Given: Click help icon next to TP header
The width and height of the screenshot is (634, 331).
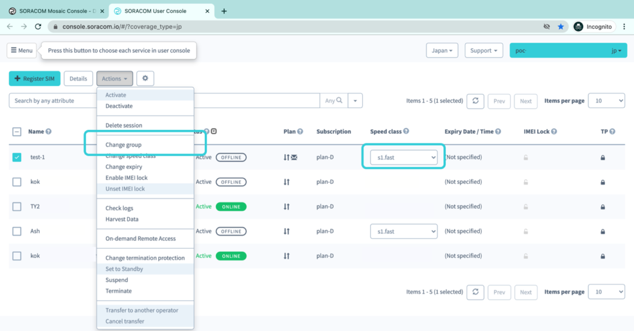Looking at the screenshot, I should [x=612, y=131].
